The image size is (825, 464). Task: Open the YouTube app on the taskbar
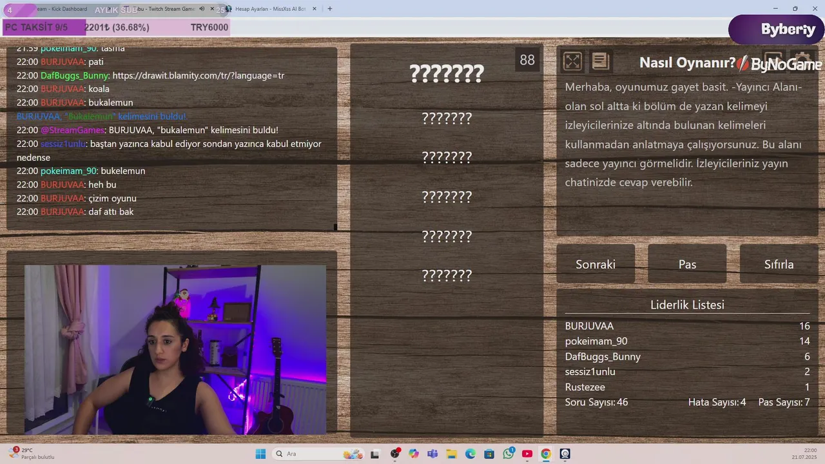pyautogui.click(x=527, y=454)
